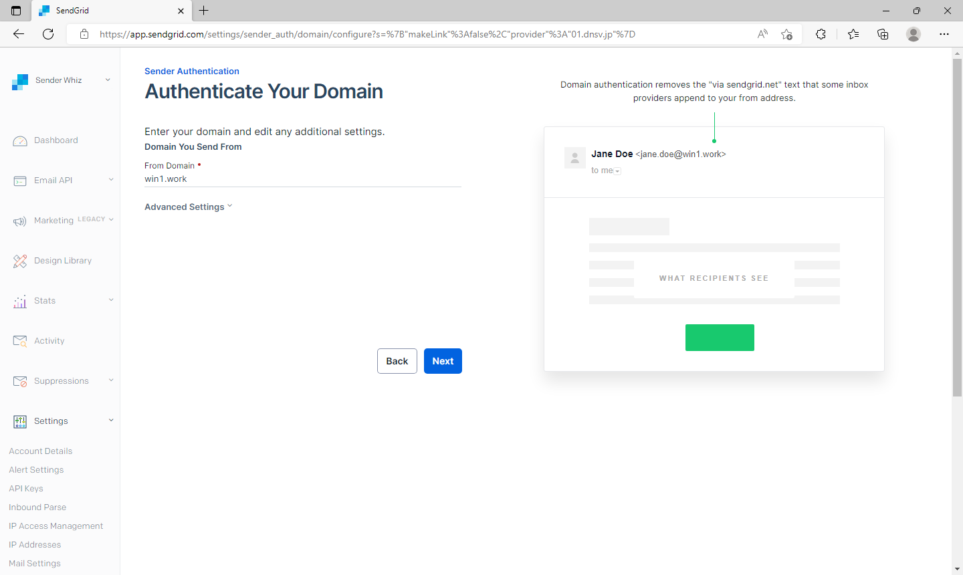
Task: Click the Email API icon
Action: [20, 181]
